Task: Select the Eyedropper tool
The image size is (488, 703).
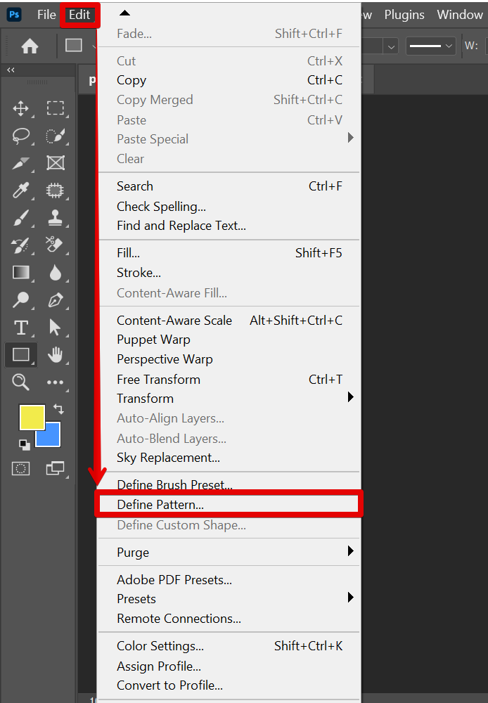Action: point(20,191)
